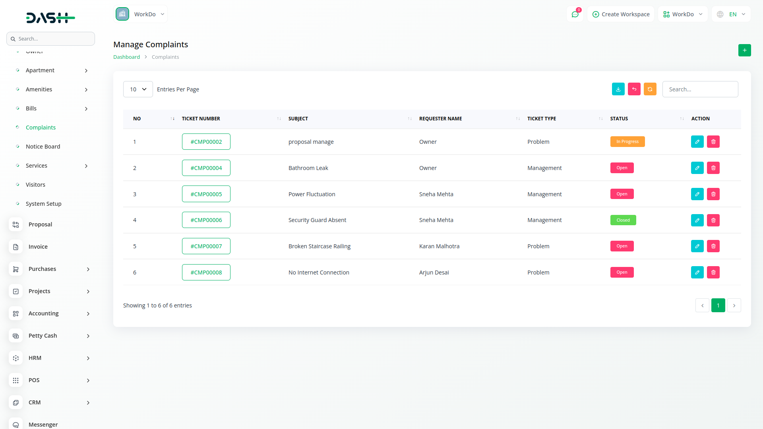
Task: Edit the Security Guard Absent complaint
Action: (x=697, y=220)
